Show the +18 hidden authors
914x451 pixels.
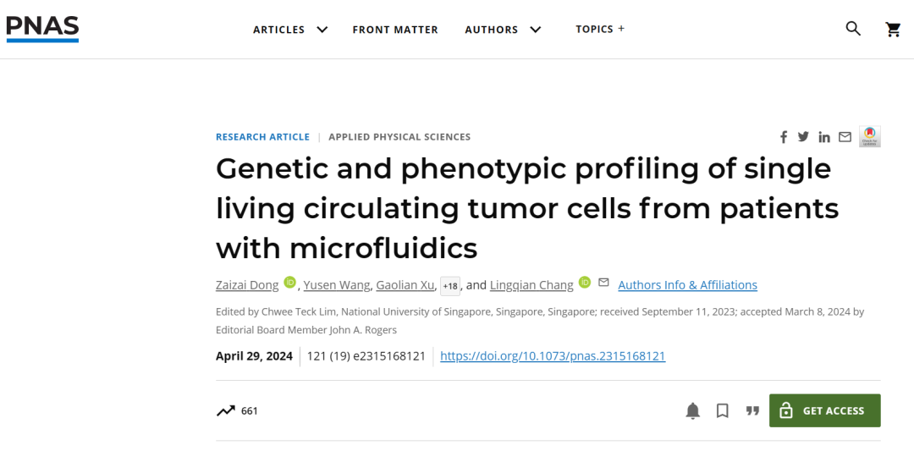(450, 286)
